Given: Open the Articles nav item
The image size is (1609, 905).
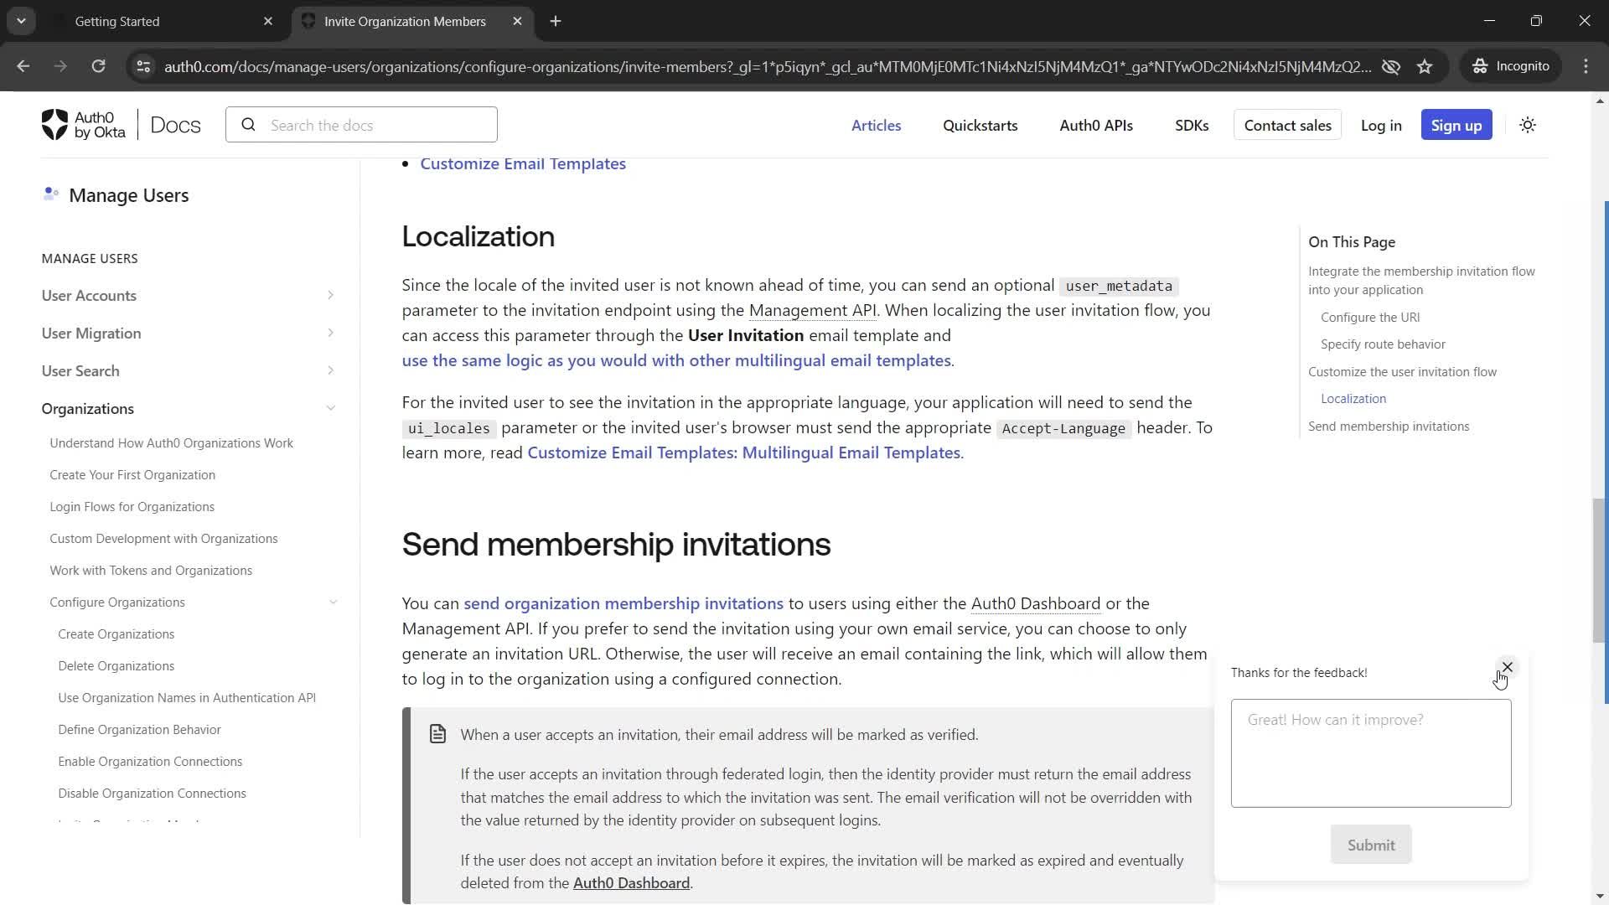Looking at the screenshot, I should 876,125.
